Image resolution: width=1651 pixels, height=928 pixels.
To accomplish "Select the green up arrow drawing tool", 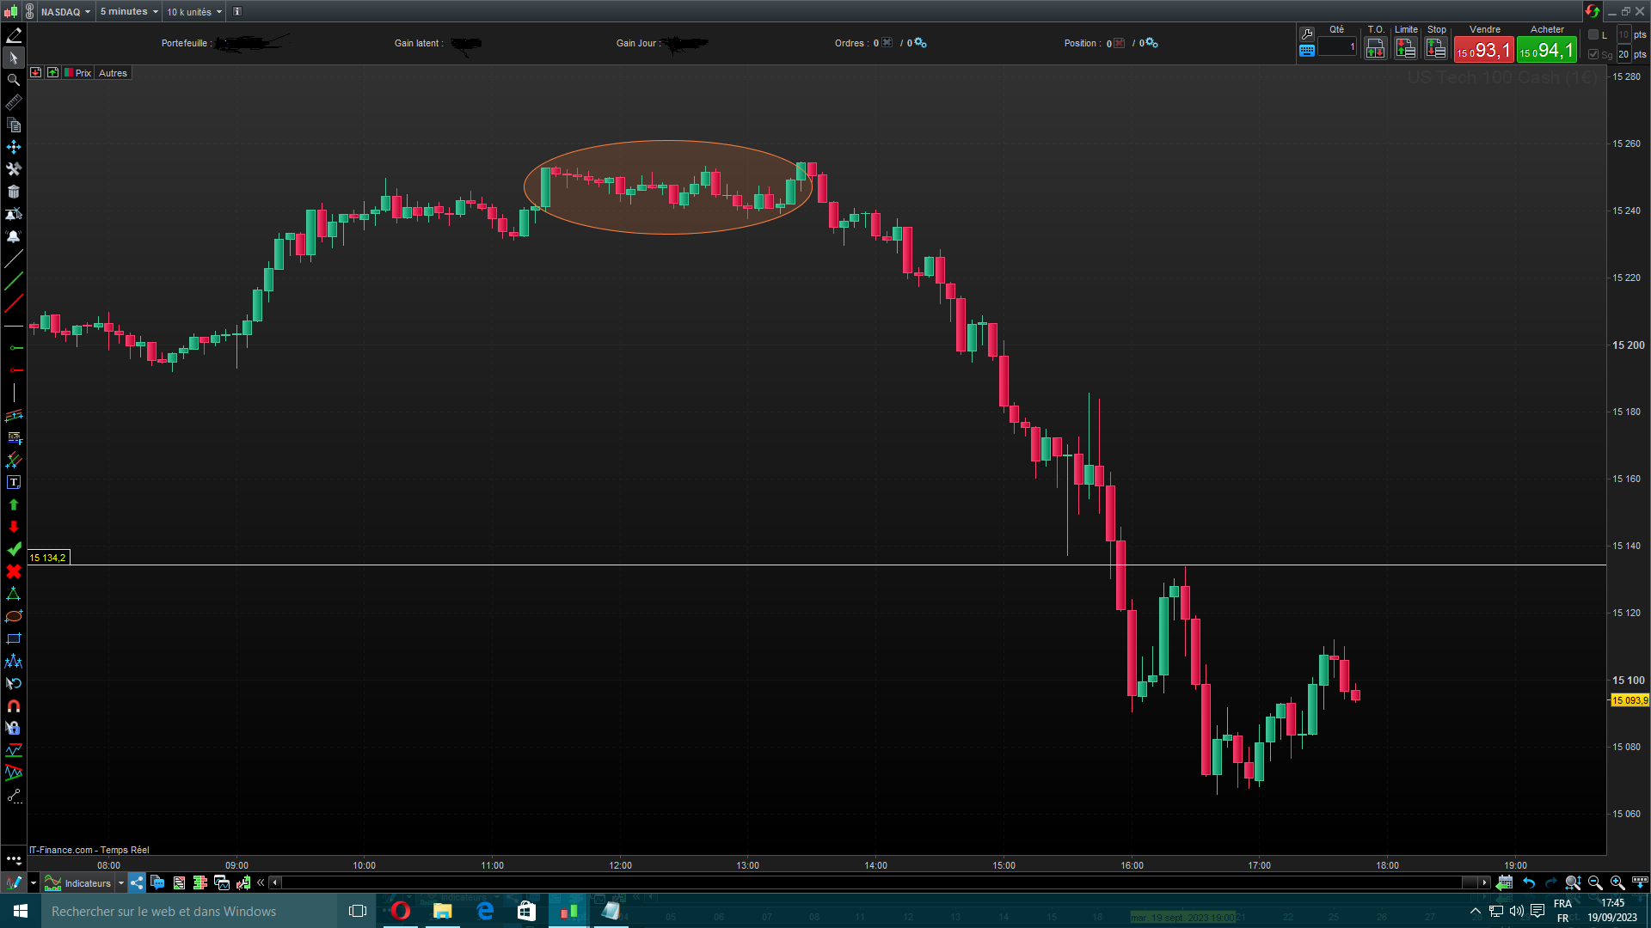I will point(14,504).
